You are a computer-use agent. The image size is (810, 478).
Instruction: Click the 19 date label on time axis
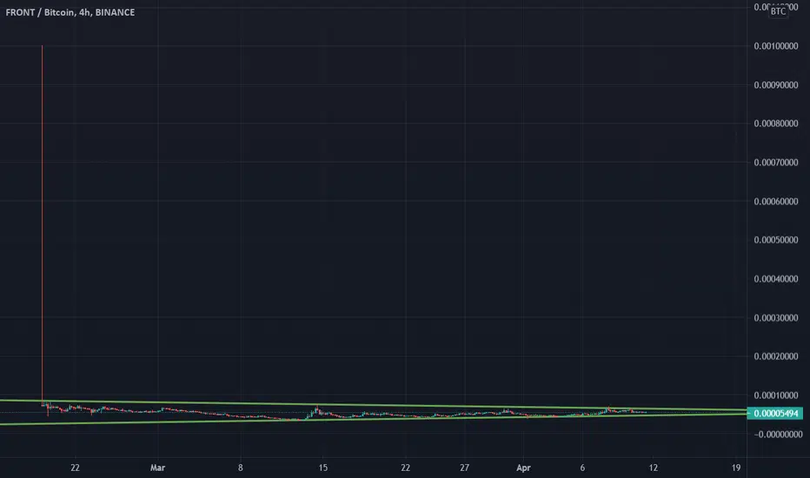click(735, 468)
